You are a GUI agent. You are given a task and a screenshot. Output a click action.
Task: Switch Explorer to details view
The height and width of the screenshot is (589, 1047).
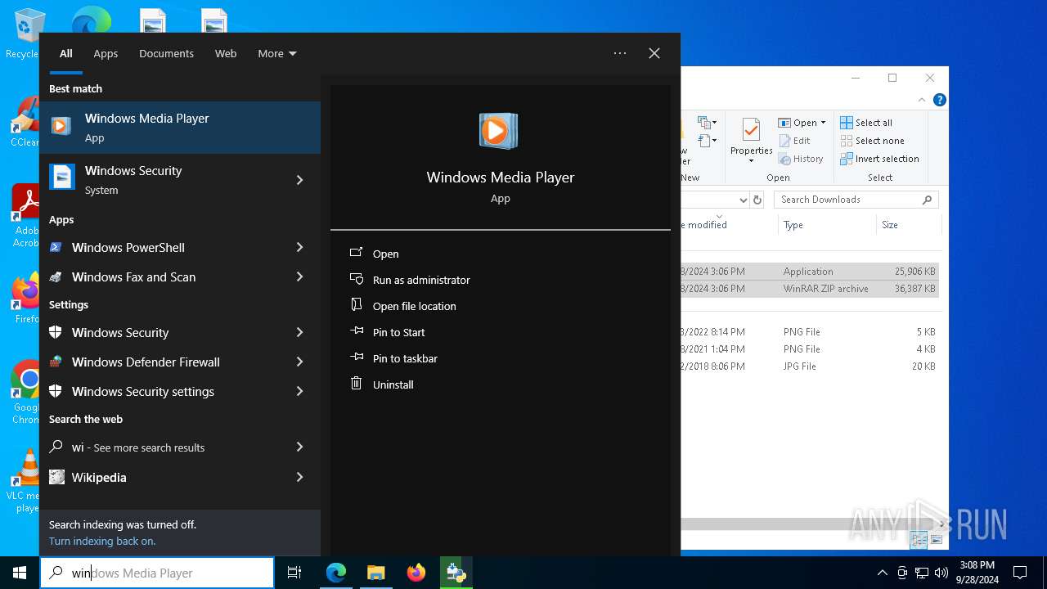(x=919, y=540)
